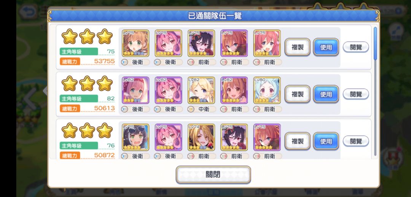
Task: Tap the last Lv75 character portrait in first team
Action: click(267, 43)
